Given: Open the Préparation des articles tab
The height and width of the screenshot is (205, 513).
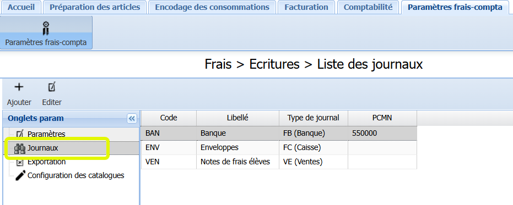Looking at the screenshot, I should coord(95,7).
